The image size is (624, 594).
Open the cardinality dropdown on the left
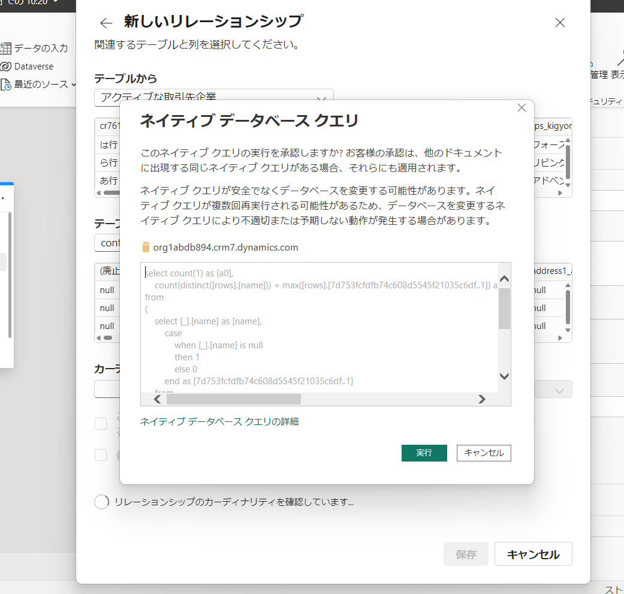click(107, 389)
